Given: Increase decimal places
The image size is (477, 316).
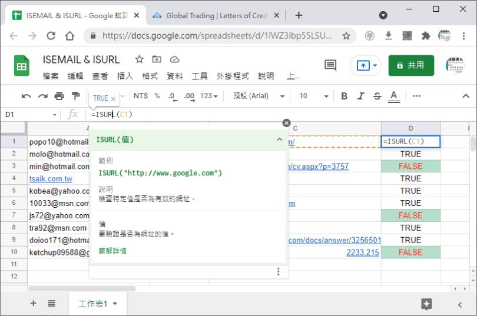Looking at the screenshot, I should coord(189,97).
